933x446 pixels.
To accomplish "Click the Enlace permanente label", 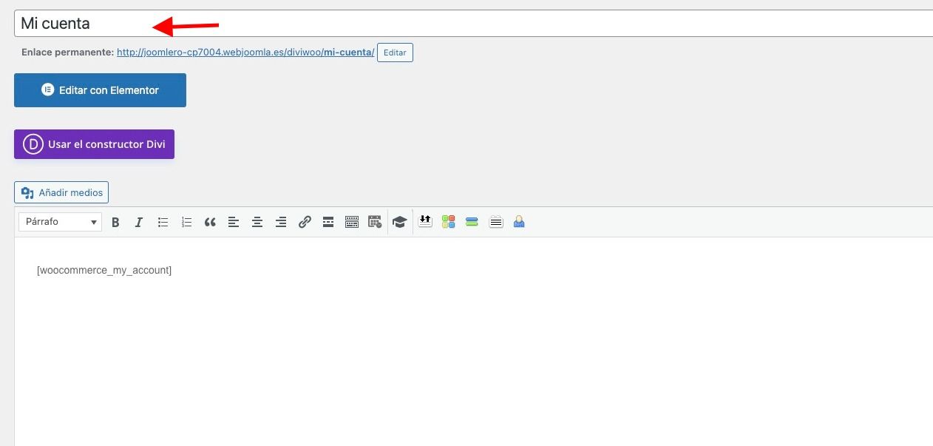I will click(68, 53).
